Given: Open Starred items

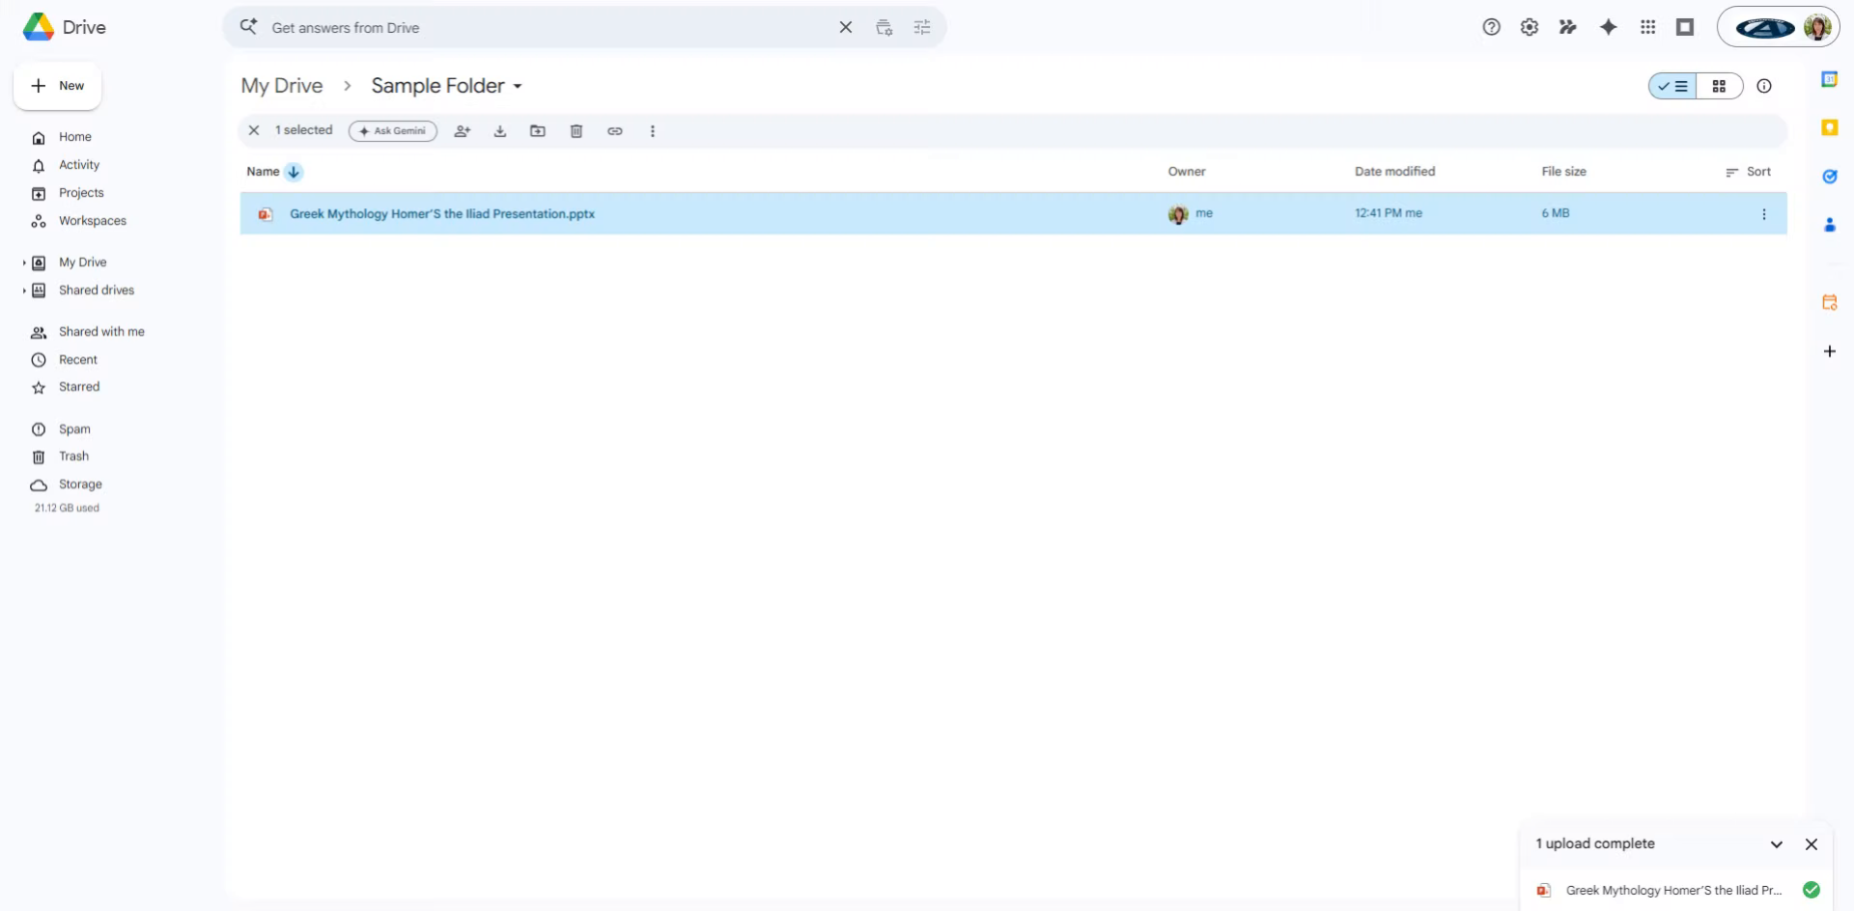Looking at the screenshot, I should click(79, 387).
